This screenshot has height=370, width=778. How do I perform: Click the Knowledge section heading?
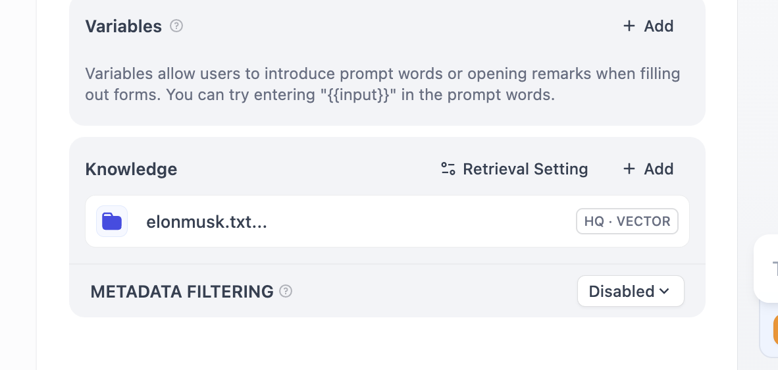[131, 169]
